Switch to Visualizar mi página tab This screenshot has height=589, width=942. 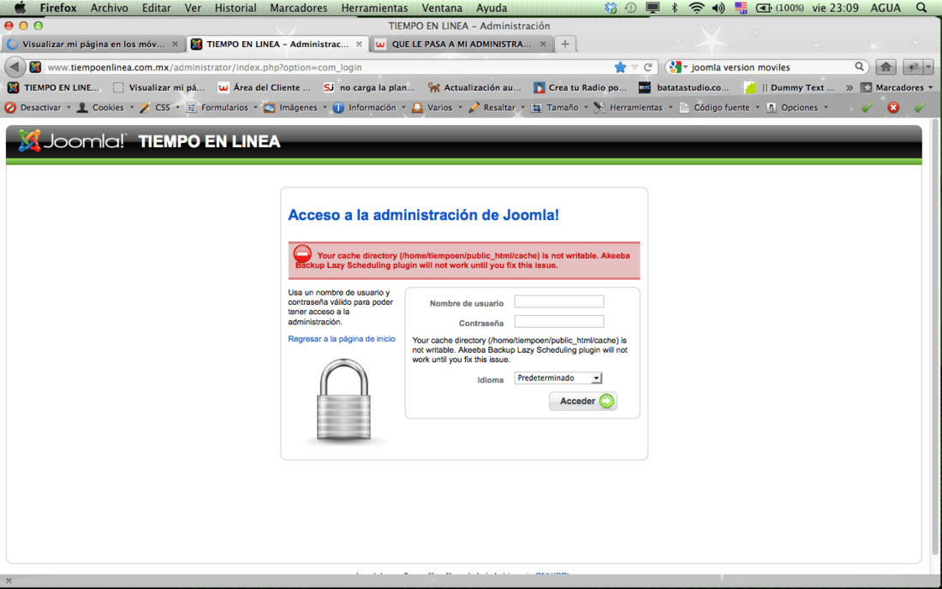(93, 44)
